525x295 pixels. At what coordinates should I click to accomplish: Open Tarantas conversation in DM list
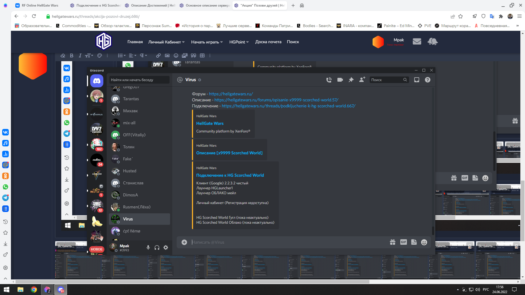coord(139,99)
